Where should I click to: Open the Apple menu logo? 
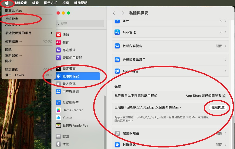click(7, 3)
